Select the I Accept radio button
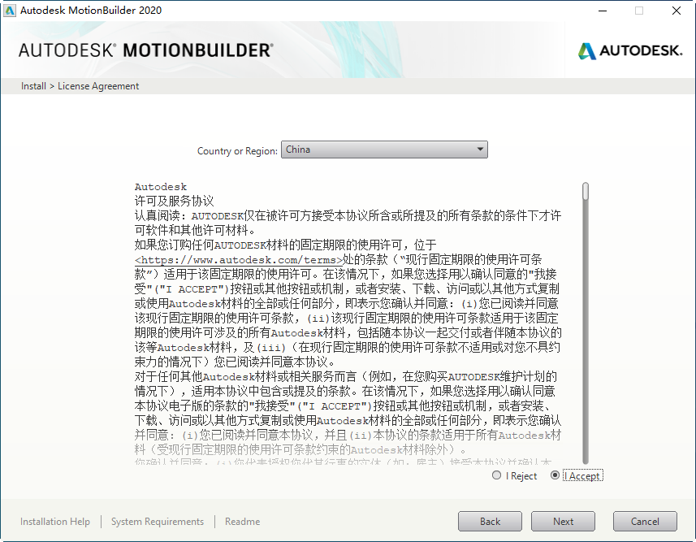 555,475
